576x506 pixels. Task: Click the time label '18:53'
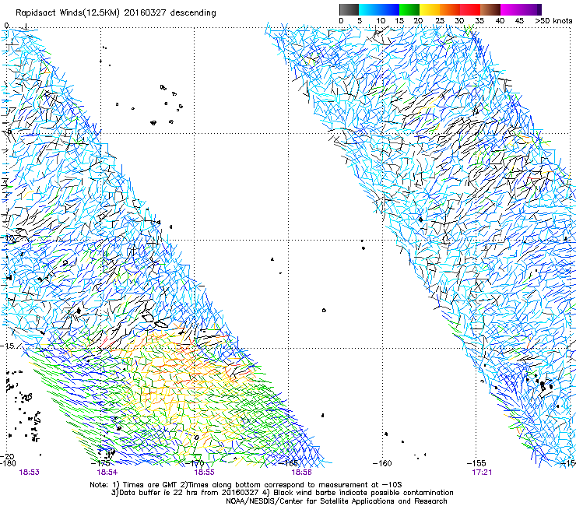coord(30,472)
